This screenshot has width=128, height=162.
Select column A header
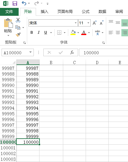point(28,63)
